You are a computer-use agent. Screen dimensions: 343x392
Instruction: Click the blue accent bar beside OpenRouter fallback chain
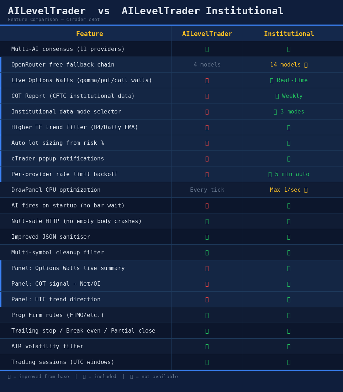pyautogui.click(x=1, y=64)
